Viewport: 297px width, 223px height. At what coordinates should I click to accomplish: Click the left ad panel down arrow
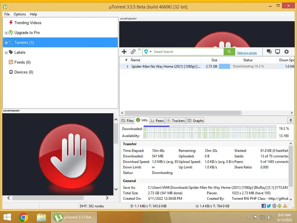(x=116, y=189)
